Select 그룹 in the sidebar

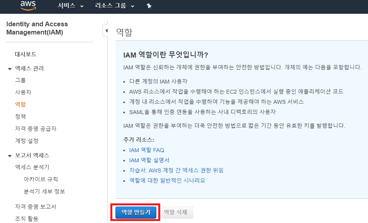(20, 80)
